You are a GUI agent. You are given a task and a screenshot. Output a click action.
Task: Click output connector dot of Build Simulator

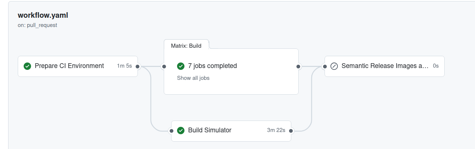click(291, 131)
